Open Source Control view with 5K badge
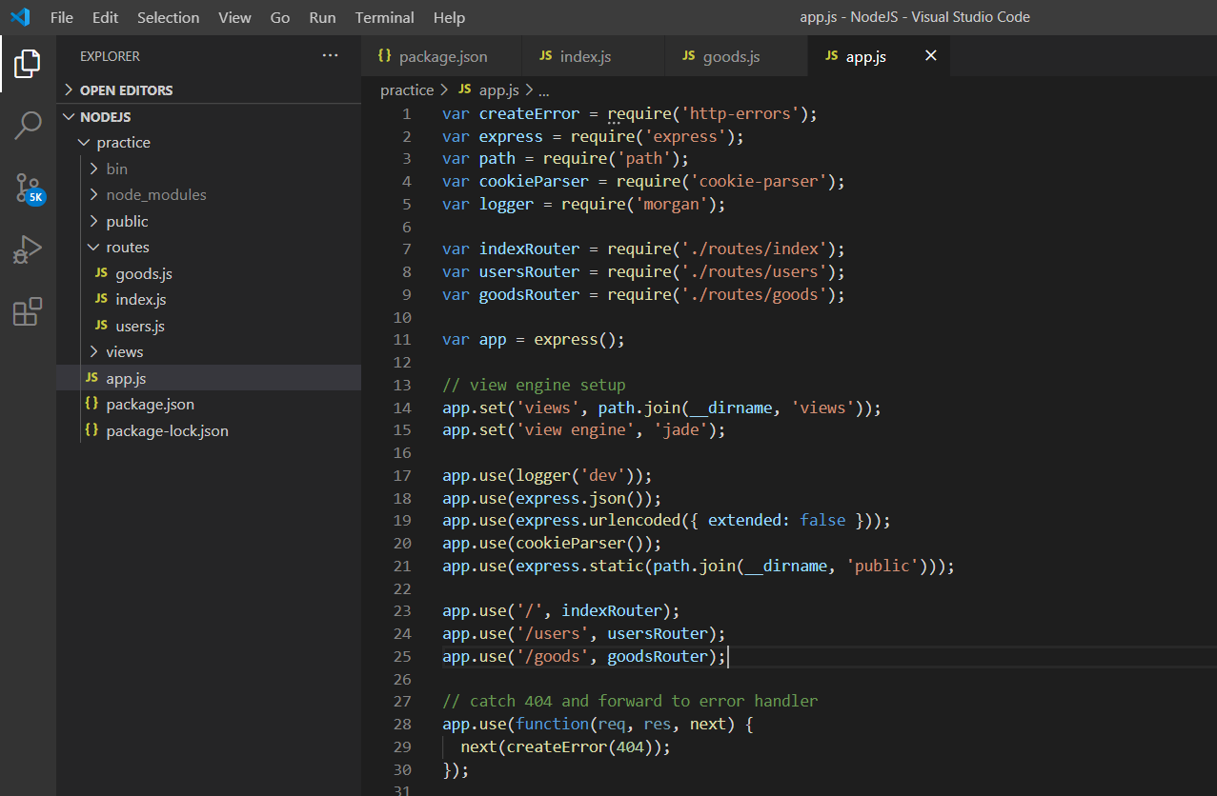The width and height of the screenshot is (1217, 796). coord(28,188)
